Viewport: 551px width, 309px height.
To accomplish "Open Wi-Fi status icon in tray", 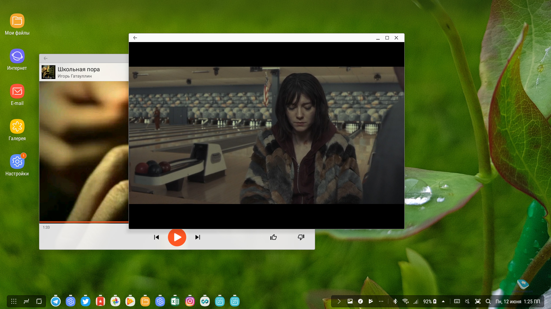I will (x=406, y=301).
